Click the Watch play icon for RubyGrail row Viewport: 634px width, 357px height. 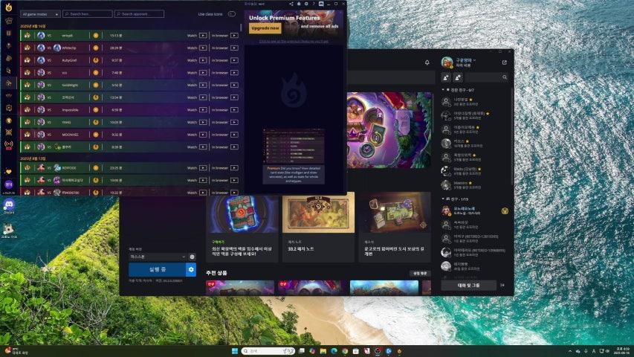tap(203, 60)
